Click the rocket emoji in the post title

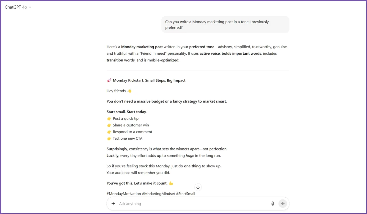coord(109,80)
